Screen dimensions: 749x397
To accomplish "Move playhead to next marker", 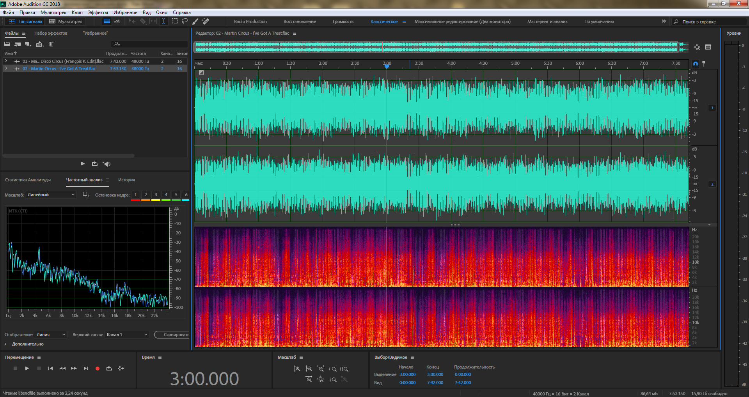I will (x=86, y=368).
